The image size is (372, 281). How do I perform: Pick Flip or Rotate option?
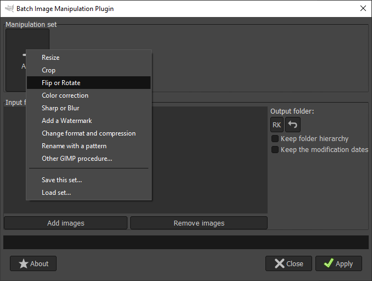[88, 83]
